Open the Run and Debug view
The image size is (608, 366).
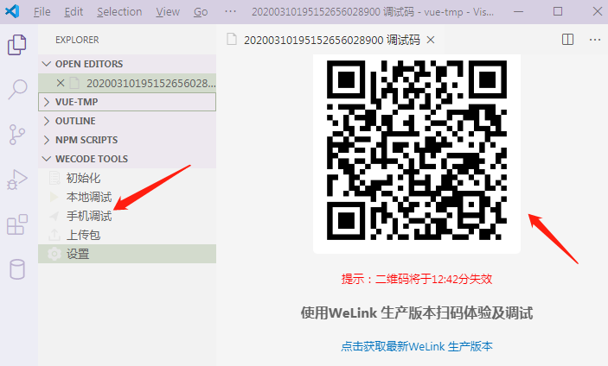[17, 180]
